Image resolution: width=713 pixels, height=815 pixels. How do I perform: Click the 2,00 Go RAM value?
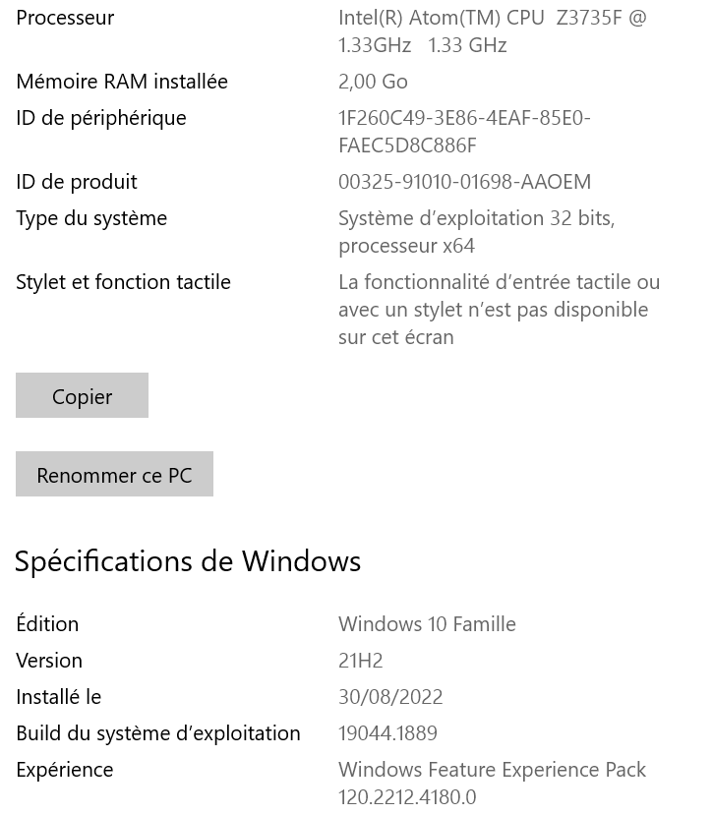click(373, 82)
